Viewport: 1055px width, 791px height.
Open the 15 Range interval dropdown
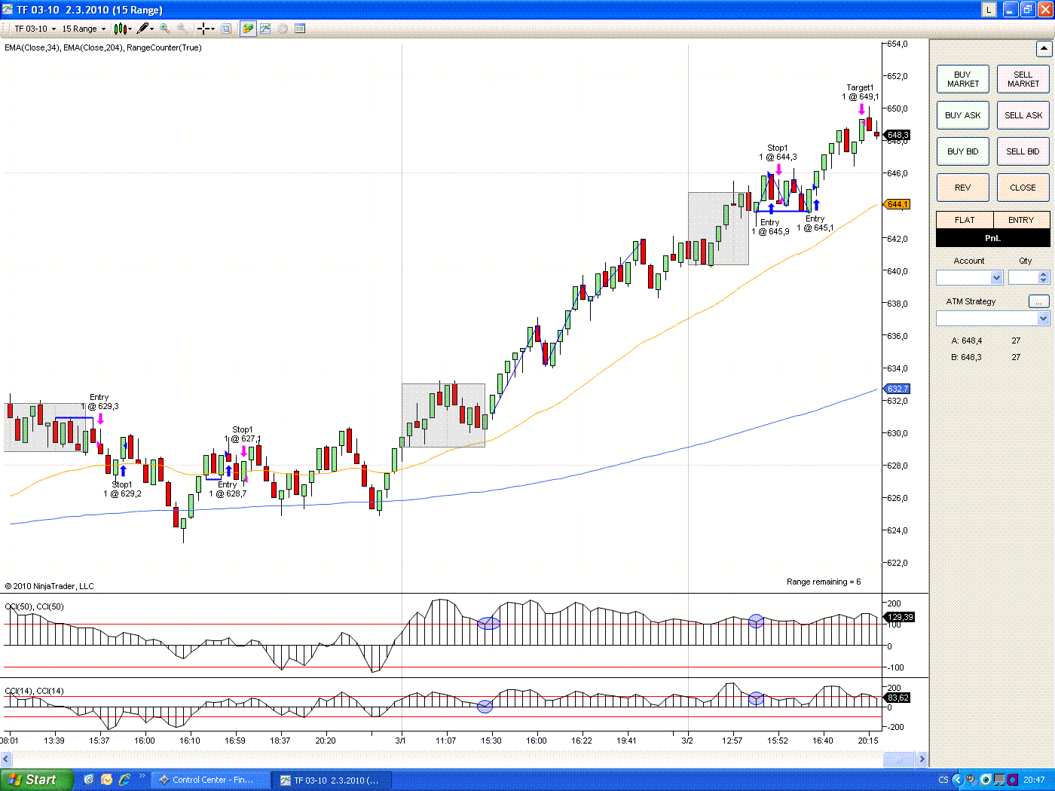[x=84, y=29]
